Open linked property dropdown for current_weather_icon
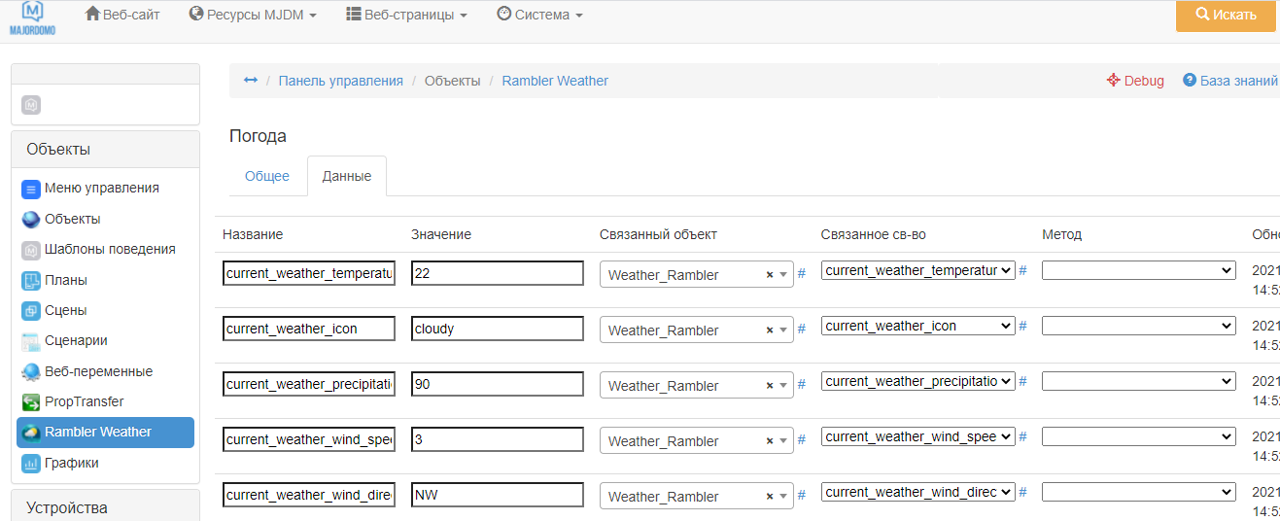This screenshot has width=1280, height=521. [917, 327]
